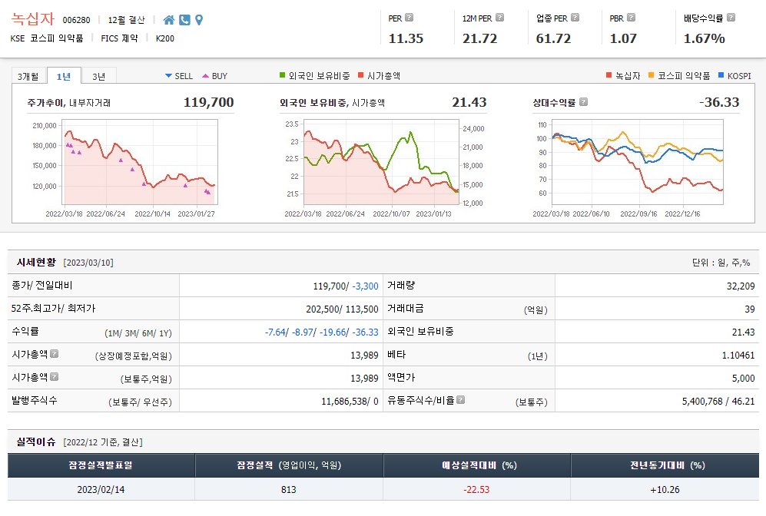This screenshot has width=766, height=516.
Task: Click the 녹십자 company name title
Action: point(33,18)
